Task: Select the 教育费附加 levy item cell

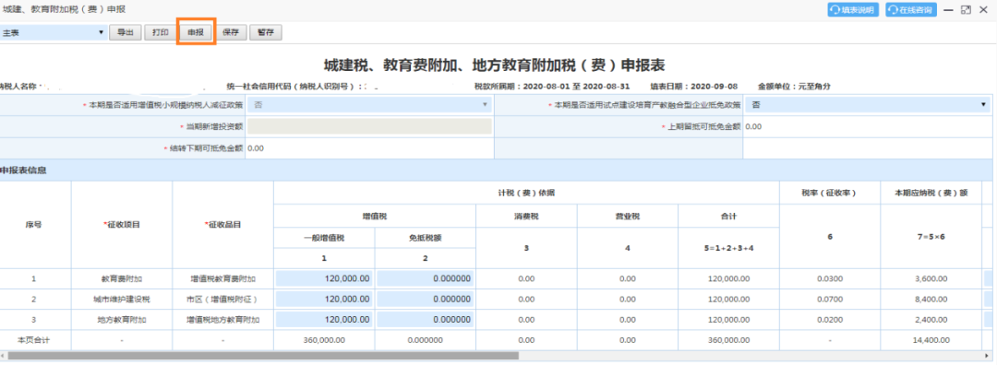Action: [122, 278]
